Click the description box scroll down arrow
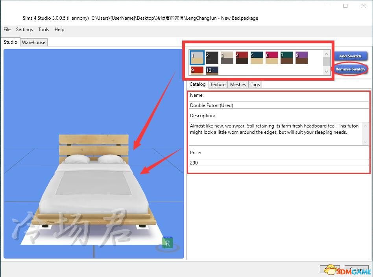The height and width of the screenshot is (277, 373). click(x=366, y=142)
